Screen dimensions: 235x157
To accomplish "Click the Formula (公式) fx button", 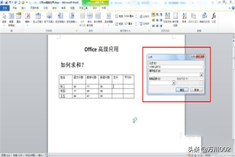I will coord(214,18).
